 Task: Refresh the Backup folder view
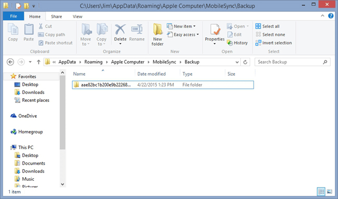coord(245,62)
